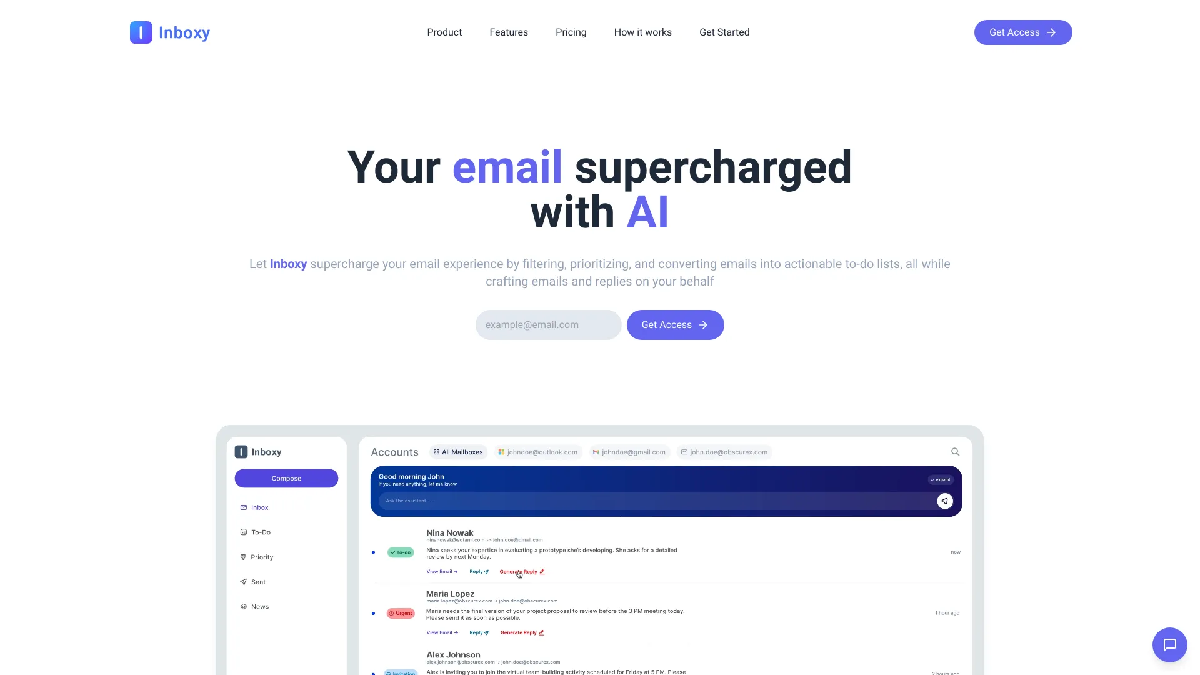Click the Inbox sidebar icon
This screenshot has height=675, width=1200.
coord(244,507)
